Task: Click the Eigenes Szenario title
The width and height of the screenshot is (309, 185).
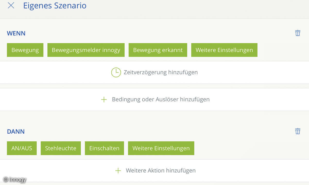Action: point(55,6)
